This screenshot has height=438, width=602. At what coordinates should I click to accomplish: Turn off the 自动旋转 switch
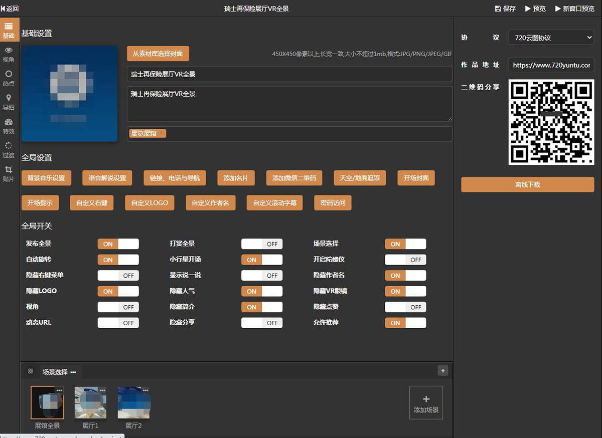pos(118,260)
